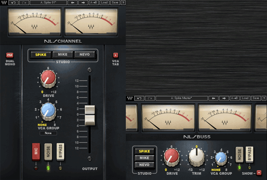
Task: Copy A to B in NLS Channel
Action: pyautogui.click(x=93, y=3)
